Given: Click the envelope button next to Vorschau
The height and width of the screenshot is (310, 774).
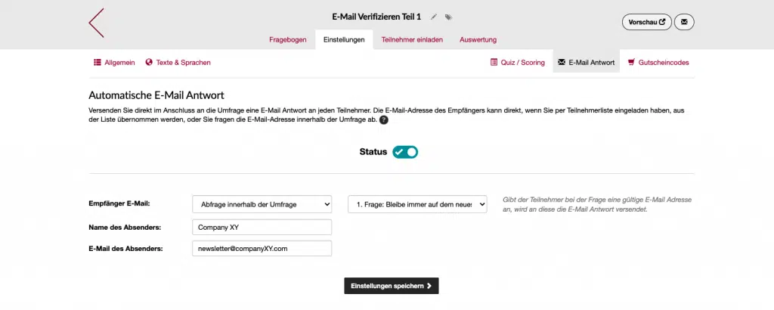Looking at the screenshot, I should point(684,22).
